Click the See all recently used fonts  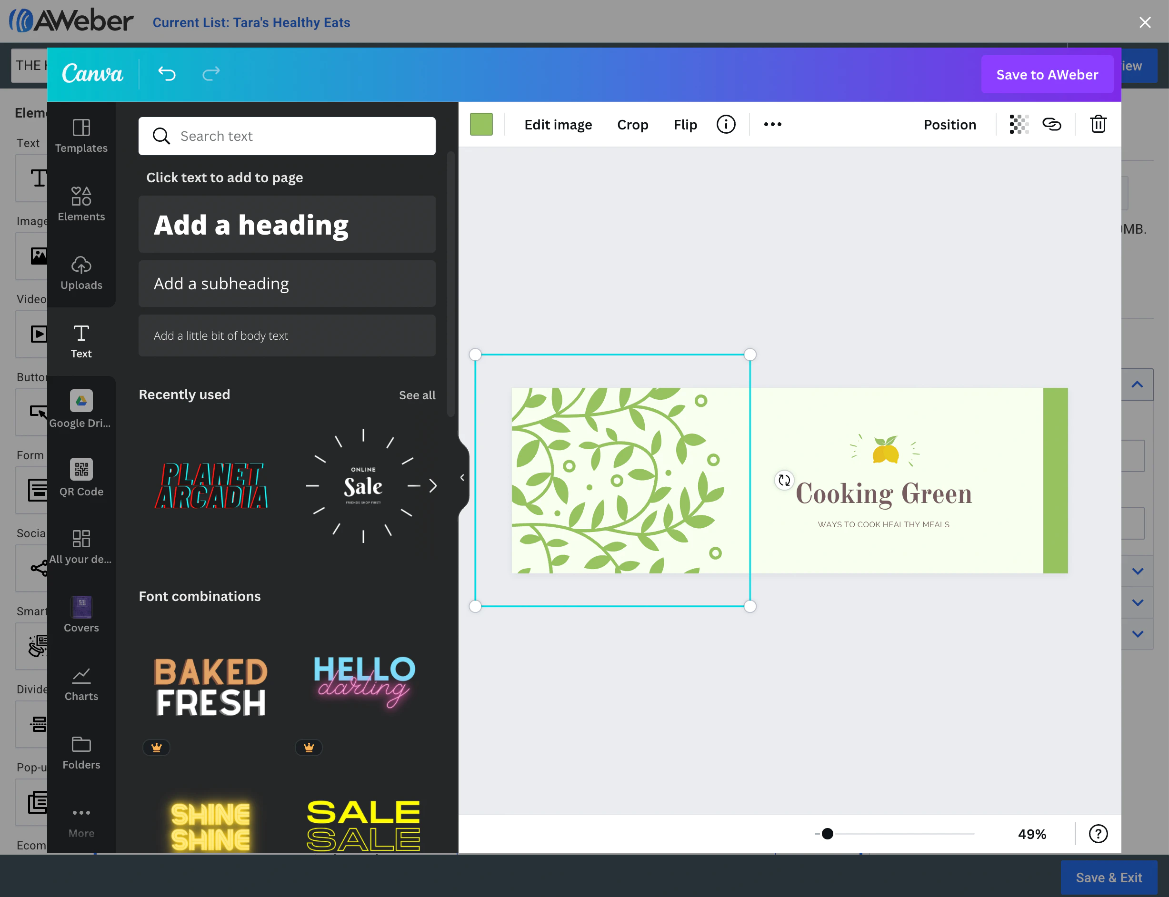tap(418, 395)
